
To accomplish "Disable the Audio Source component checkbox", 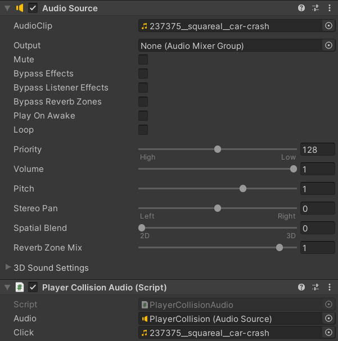I will [33, 8].
